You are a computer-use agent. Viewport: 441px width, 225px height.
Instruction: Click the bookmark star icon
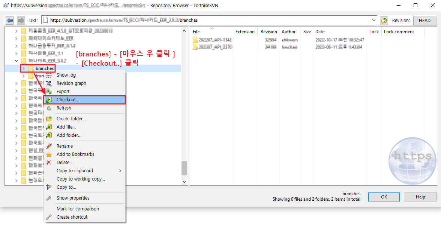point(49,154)
